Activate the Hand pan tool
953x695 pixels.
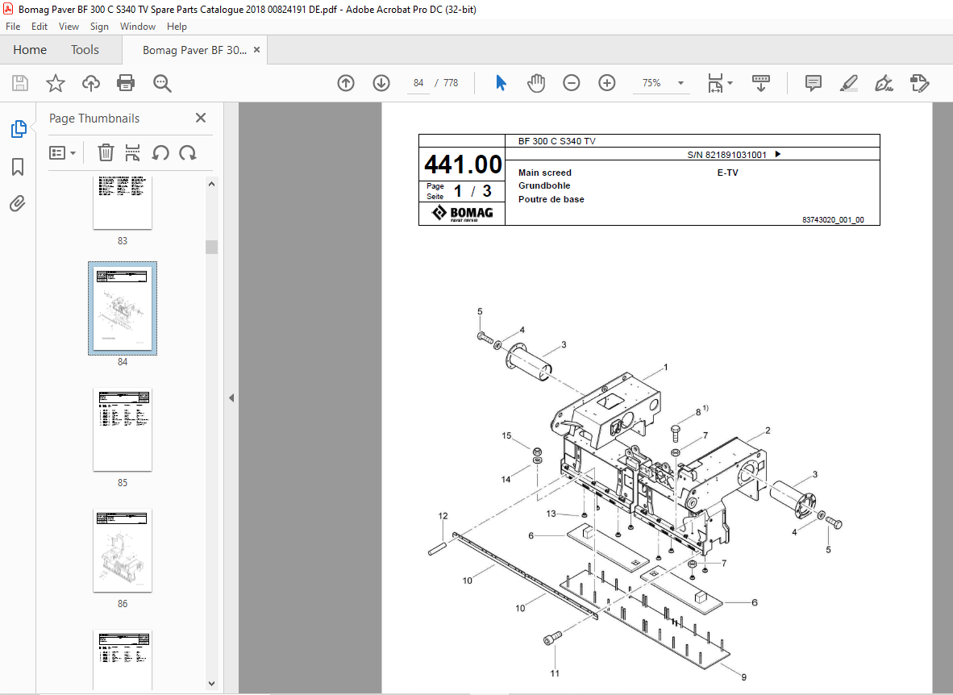point(536,83)
